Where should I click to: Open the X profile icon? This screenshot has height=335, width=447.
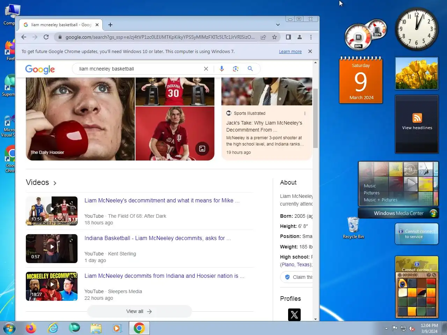tap(294, 315)
